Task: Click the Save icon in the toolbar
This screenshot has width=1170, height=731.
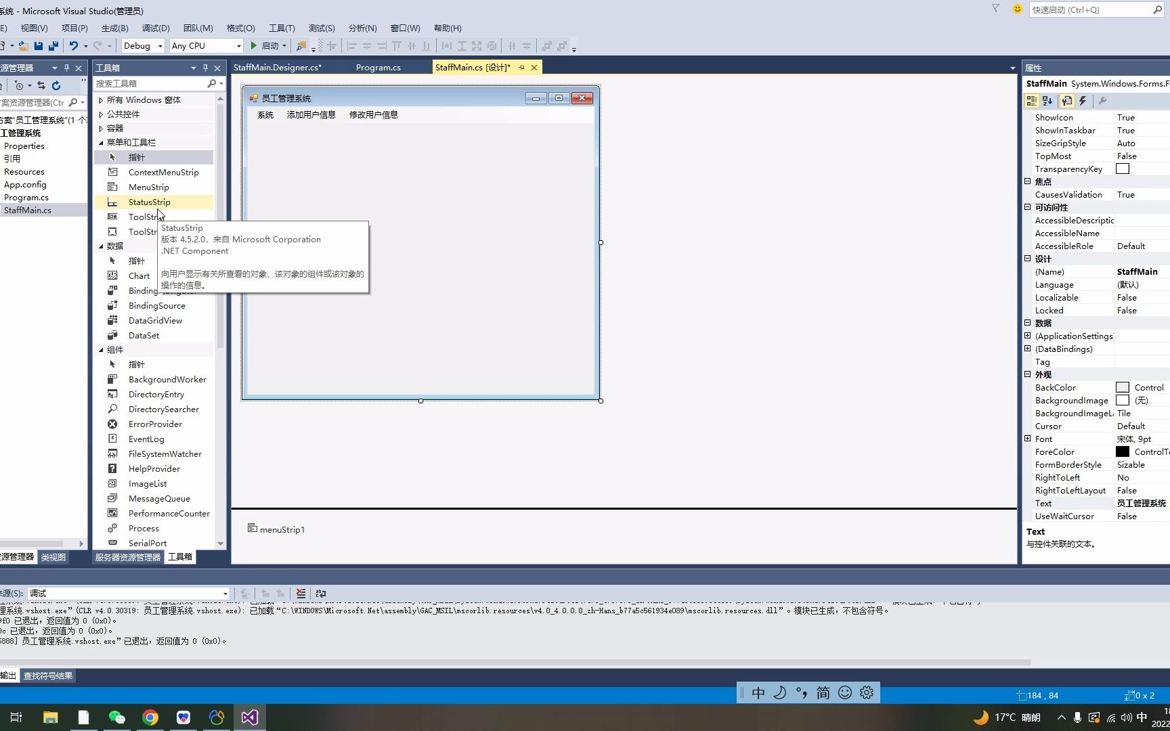Action: pyautogui.click(x=39, y=46)
